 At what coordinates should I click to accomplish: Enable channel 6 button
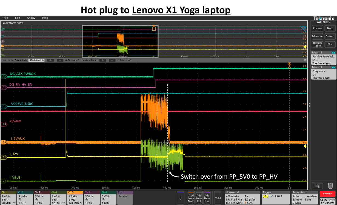point(180,198)
